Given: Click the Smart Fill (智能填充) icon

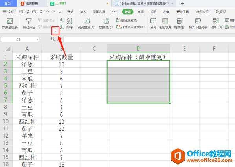Looking at the screenshot, I should (x=165, y=21).
